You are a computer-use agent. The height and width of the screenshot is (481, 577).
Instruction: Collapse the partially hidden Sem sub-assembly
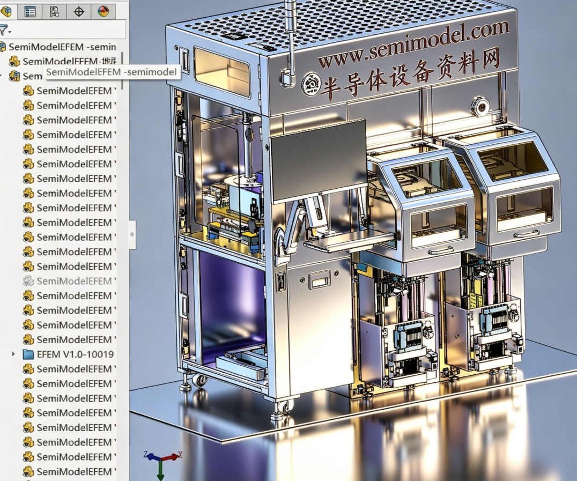pyautogui.click(x=1, y=76)
